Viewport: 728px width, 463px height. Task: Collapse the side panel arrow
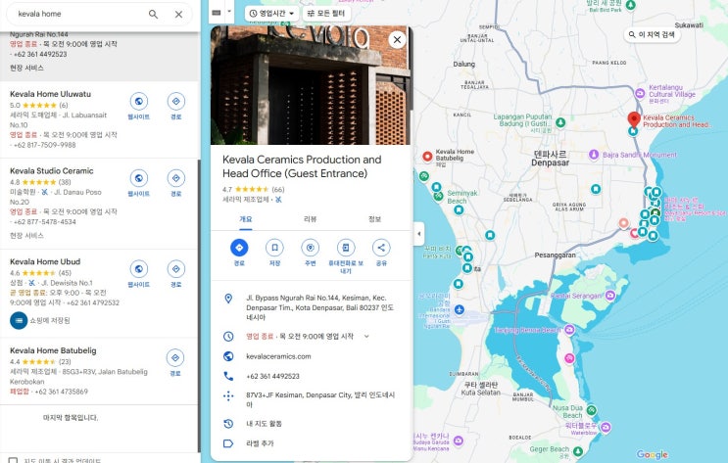(418, 233)
